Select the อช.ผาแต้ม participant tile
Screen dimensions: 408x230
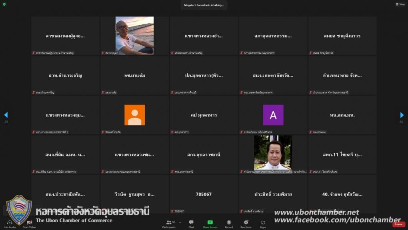click(134, 75)
